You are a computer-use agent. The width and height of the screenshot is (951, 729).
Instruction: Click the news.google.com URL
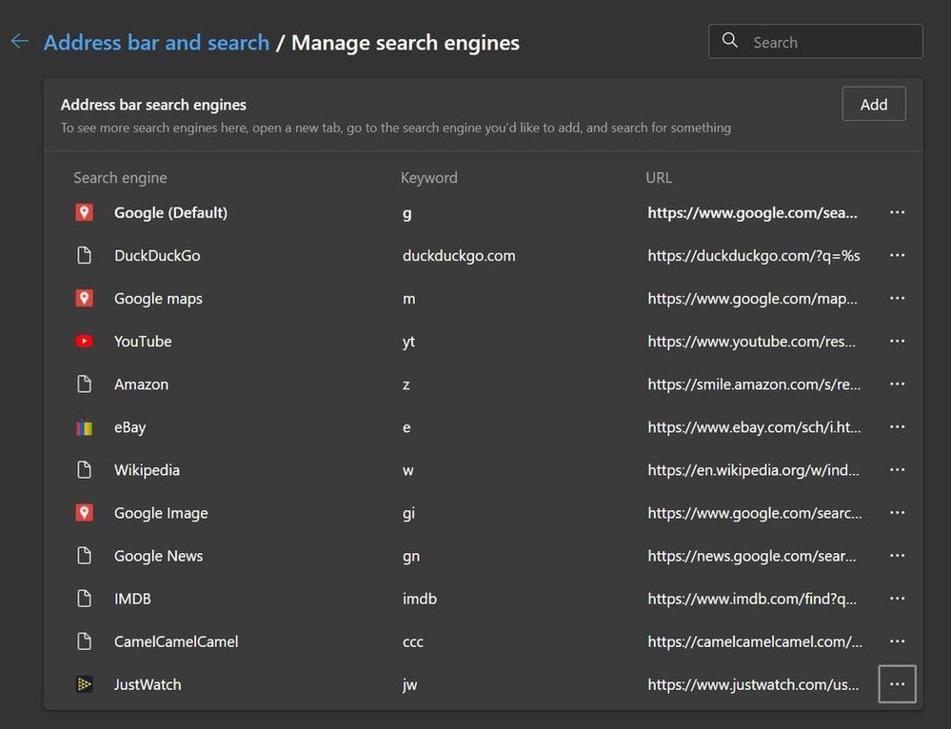coord(752,556)
